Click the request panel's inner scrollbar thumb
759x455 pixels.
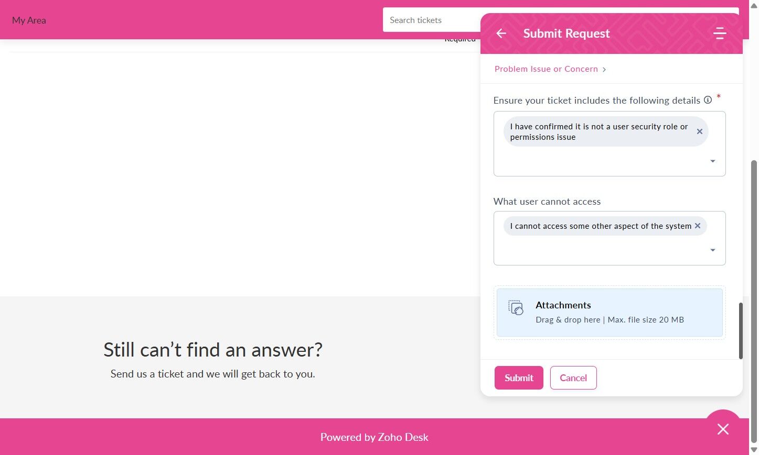click(x=740, y=330)
